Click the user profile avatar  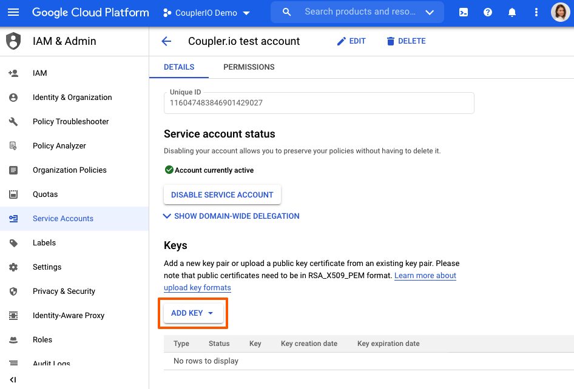560,12
